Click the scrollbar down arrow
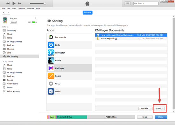 174,111
